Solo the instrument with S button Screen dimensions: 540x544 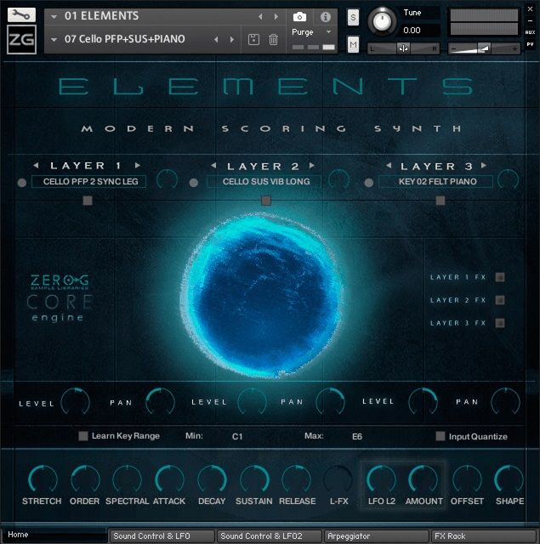(x=353, y=19)
